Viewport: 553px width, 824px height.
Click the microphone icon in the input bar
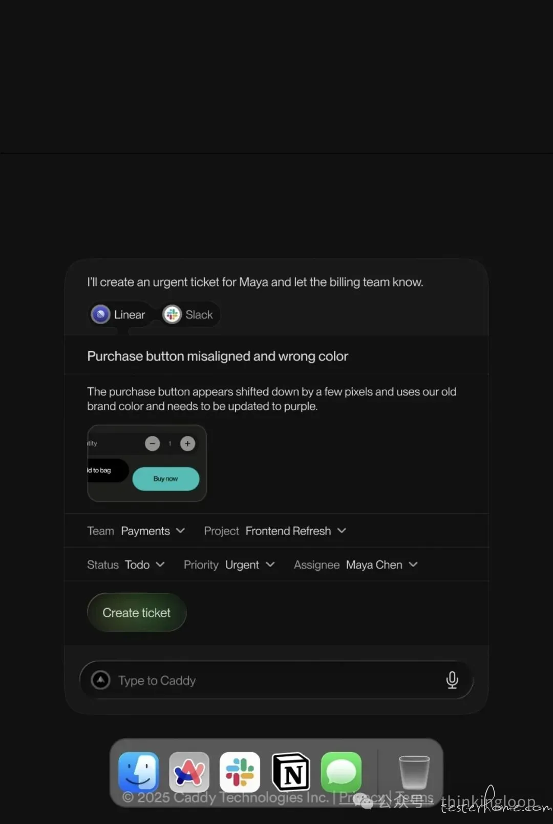452,680
